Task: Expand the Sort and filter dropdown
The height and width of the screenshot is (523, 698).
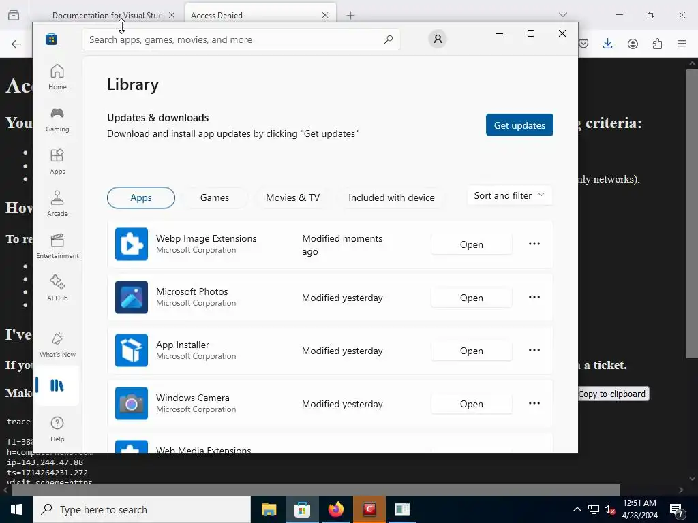Action: click(510, 195)
